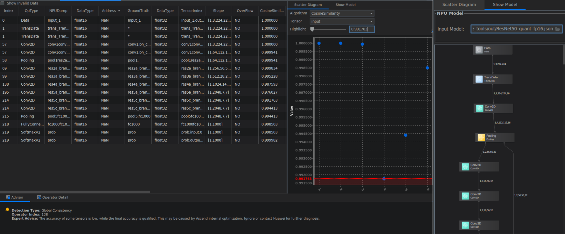
Task: Open the Operator Detail tab
Action: pos(52,197)
